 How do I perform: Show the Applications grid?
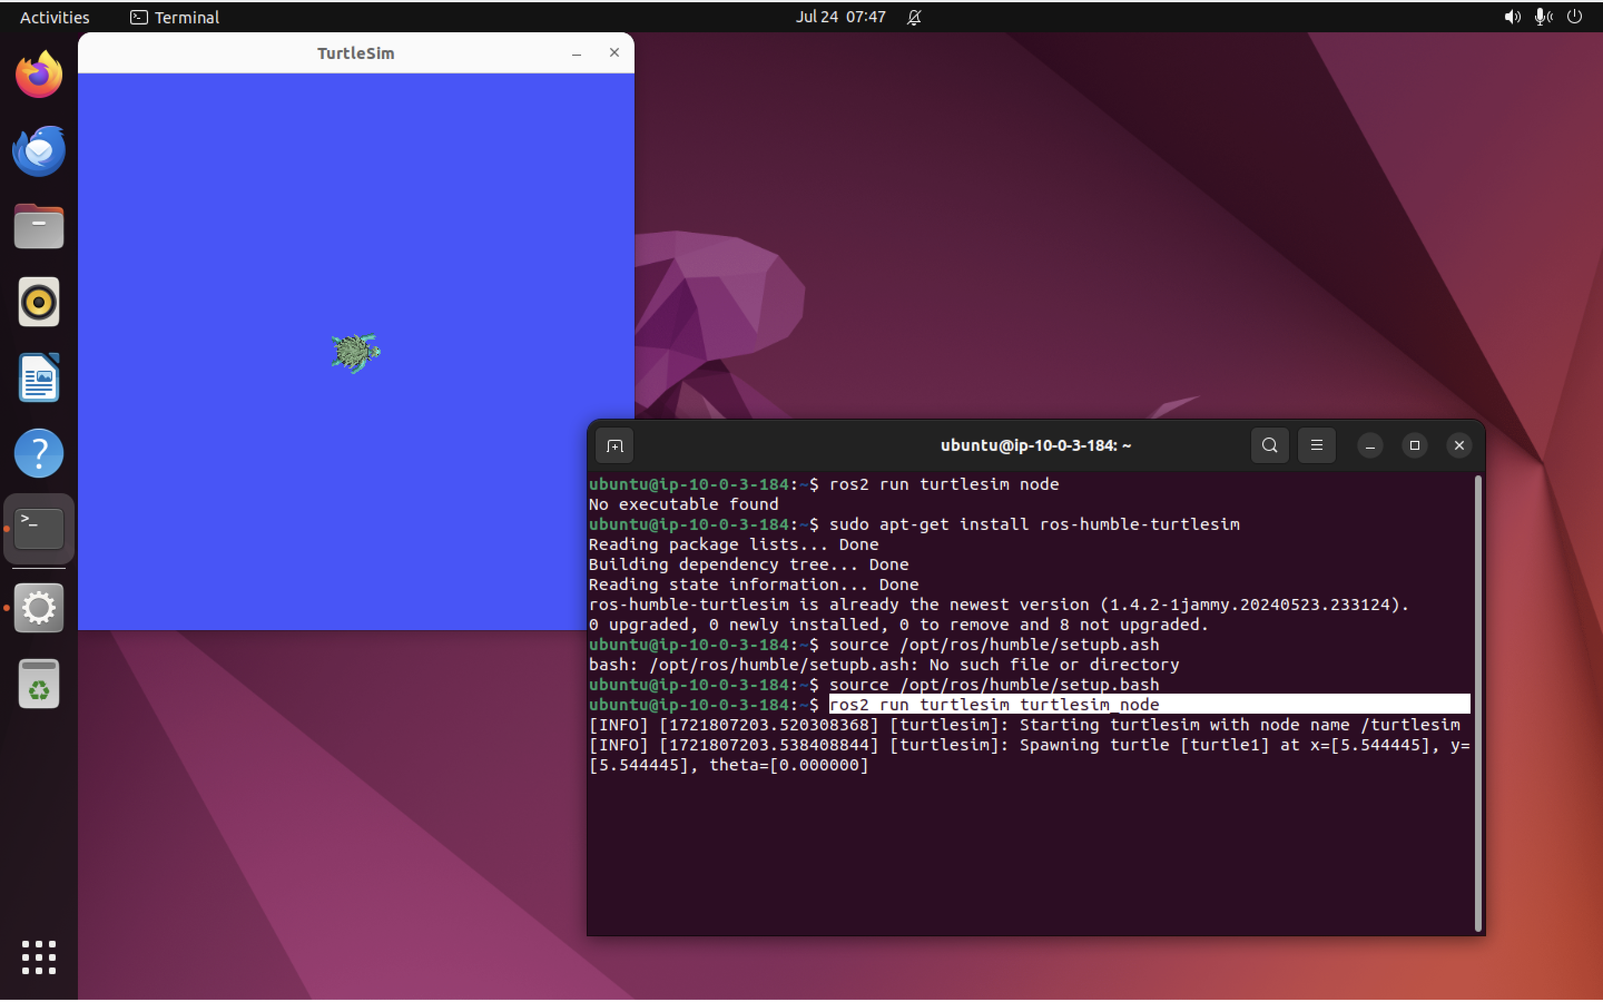[38, 957]
